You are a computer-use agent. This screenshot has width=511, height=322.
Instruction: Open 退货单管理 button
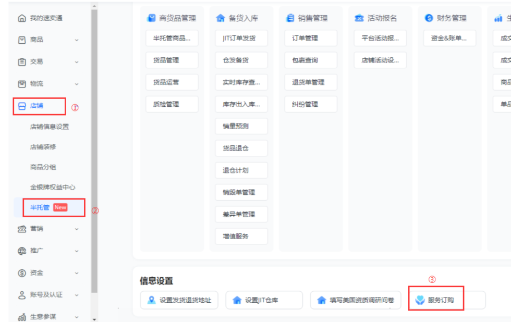(x=311, y=82)
